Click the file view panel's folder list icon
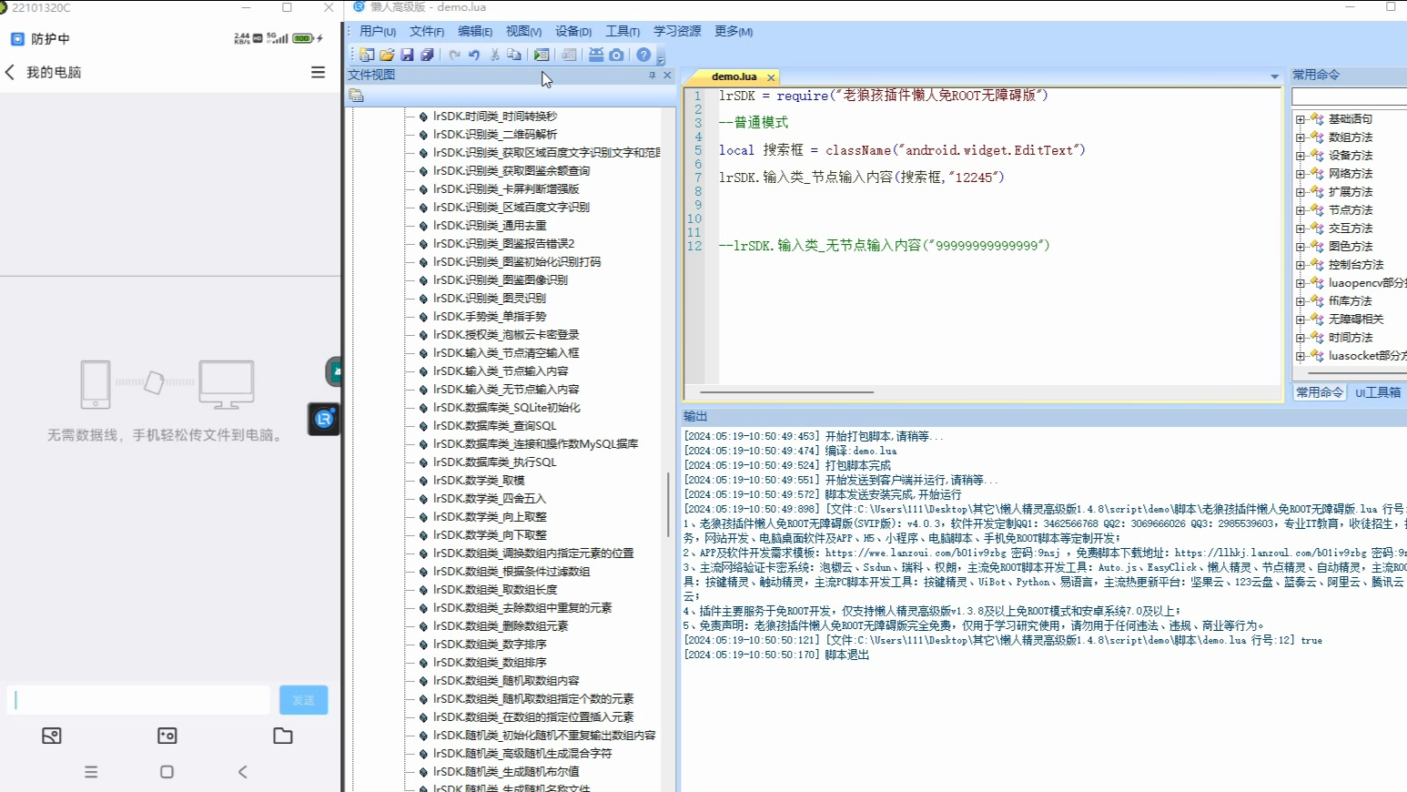The image size is (1407, 792). [x=356, y=96]
